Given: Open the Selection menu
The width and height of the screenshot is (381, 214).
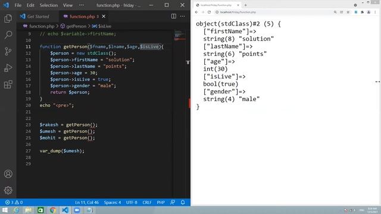Looking at the screenshot, I should coord(49,5).
